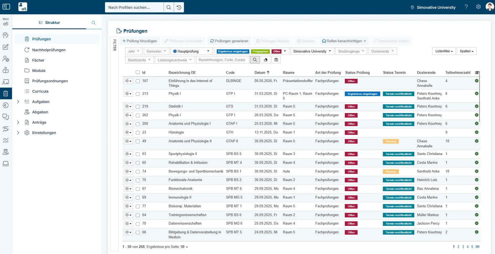Screen dimensions: 495x254
Task: Open Nachholprüfungen in the structure tree
Action: tap(49, 50)
